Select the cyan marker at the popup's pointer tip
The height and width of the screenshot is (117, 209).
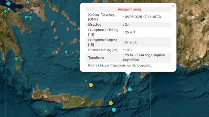[x=128, y=76]
